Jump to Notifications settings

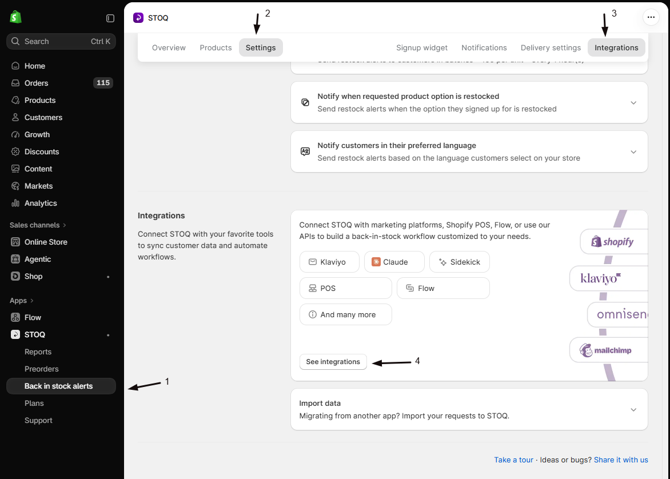click(x=484, y=47)
